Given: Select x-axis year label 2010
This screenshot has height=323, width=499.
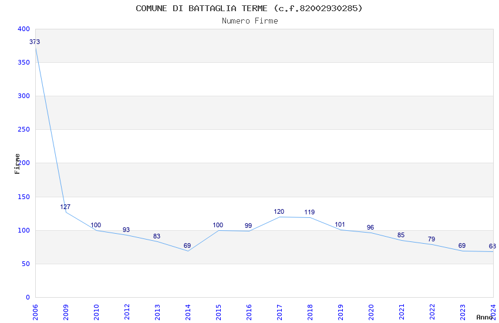Looking at the screenshot, I should click(x=96, y=312).
